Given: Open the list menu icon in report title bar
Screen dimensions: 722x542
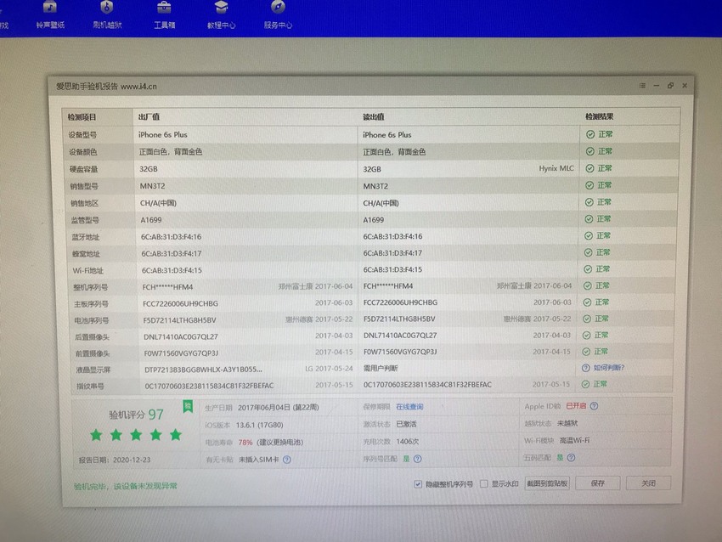Looking at the screenshot, I should click(x=642, y=86).
